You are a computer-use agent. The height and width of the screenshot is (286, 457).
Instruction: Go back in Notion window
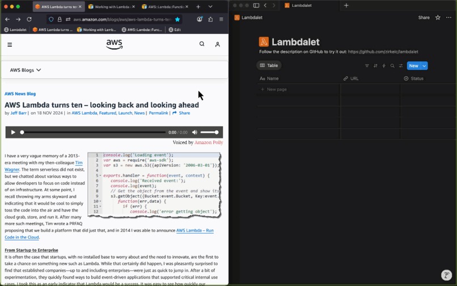[265, 5]
